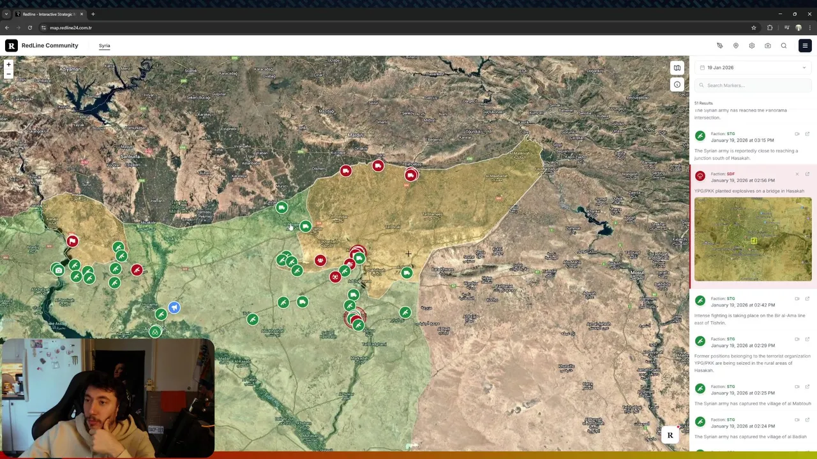Image resolution: width=817 pixels, height=459 pixels.
Task: Open external link for 03:15 PM entry
Action: tap(807, 134)
